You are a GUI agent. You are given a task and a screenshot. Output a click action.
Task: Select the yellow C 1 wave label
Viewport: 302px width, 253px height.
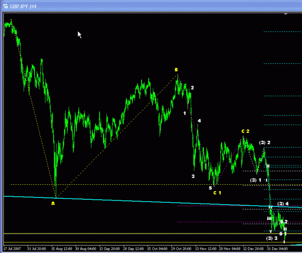(x=217, y=193)
